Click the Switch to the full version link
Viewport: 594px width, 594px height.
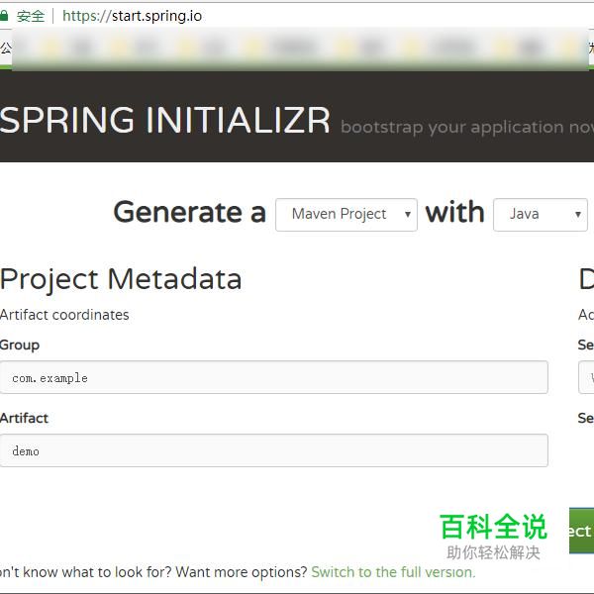(393, 572)
